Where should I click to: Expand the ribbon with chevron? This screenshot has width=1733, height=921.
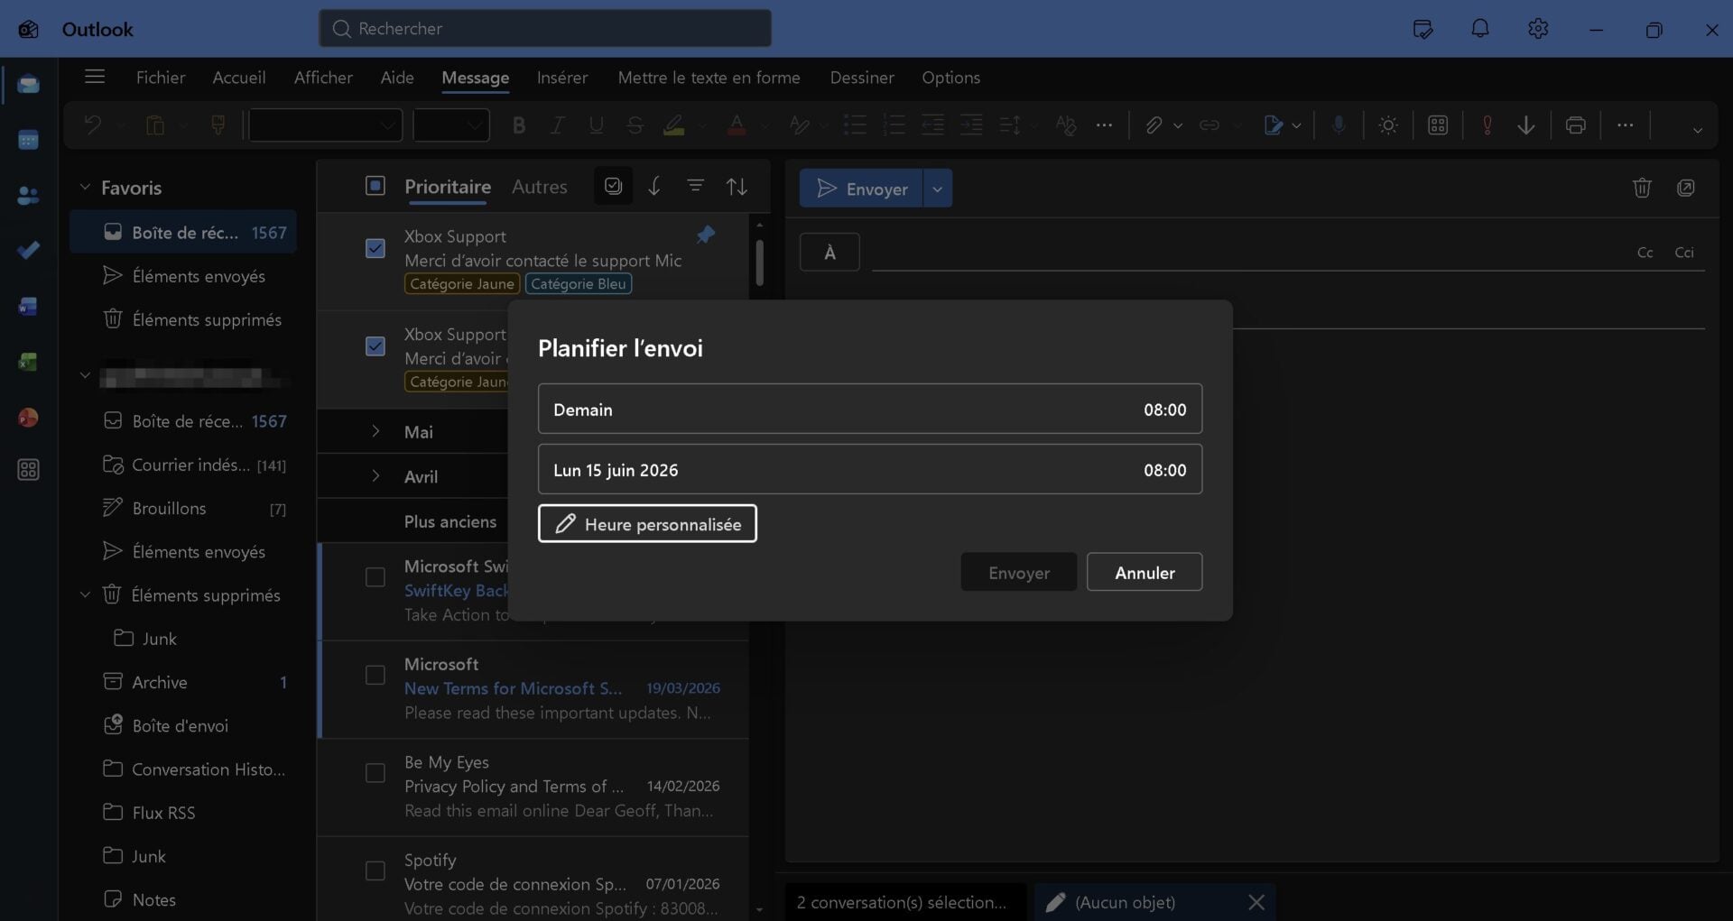(x=1697, y=130)
